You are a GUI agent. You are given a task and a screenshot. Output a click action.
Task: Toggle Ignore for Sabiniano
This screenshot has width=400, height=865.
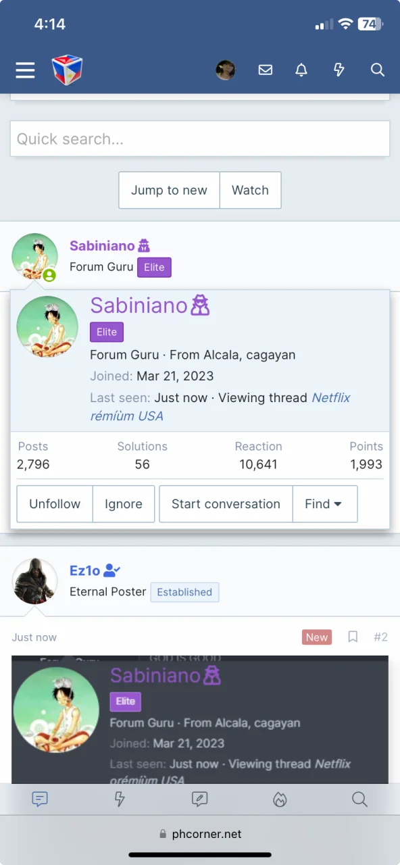point(124,504)
